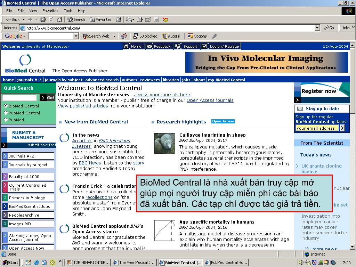
Task: Click the journals A-Z navigation tab
Action: click(29, 80)
